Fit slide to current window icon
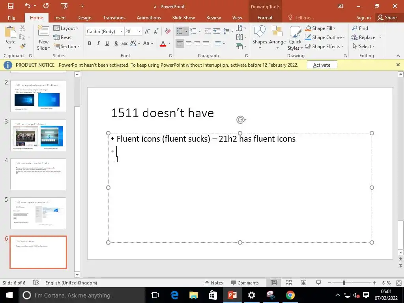404x303 pixels. click(x=399, y=283)
